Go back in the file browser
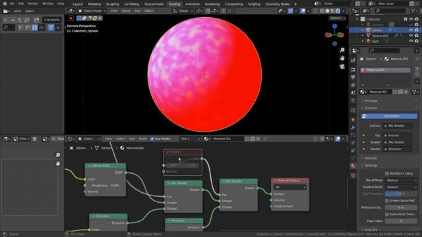The image size is (422, 237). tap(6, 20)
